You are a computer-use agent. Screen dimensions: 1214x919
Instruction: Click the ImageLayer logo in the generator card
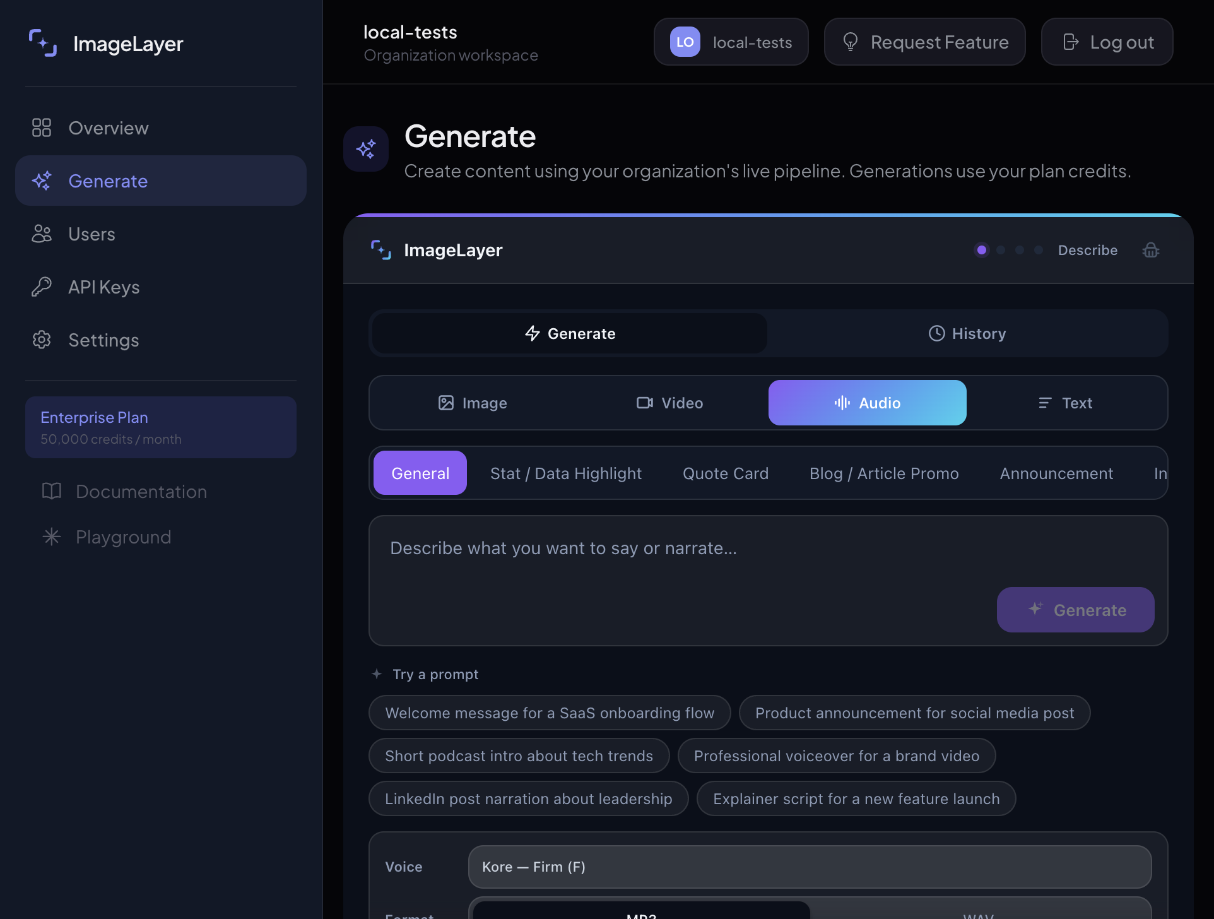coord(381,250)
